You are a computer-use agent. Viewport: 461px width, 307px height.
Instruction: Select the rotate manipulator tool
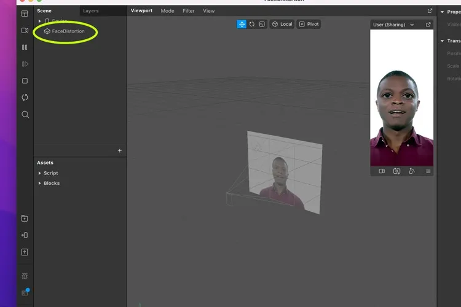(x=252, y=24)
